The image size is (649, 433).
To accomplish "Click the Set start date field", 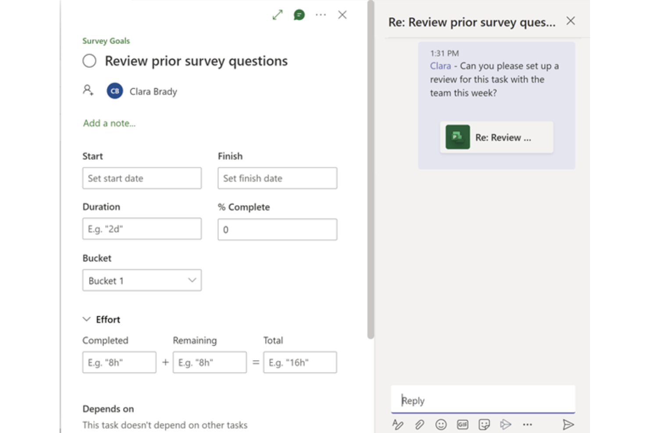I will pos(142,178).
